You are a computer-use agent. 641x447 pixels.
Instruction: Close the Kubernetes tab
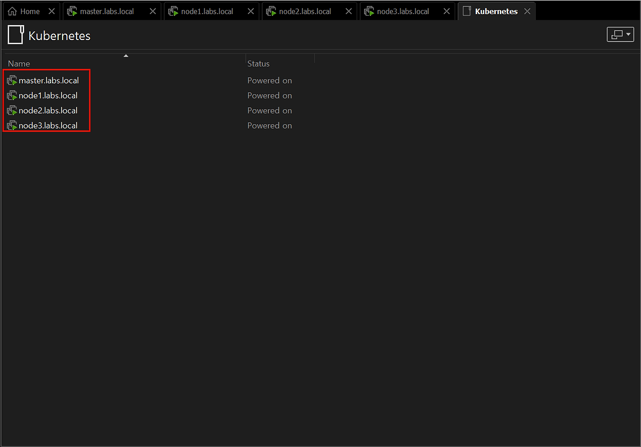point(527,12)
